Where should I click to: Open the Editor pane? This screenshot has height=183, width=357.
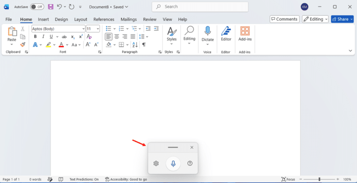click(226, 34)
